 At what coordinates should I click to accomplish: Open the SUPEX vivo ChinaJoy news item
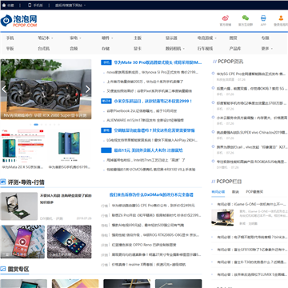click(x=252, y=132)
